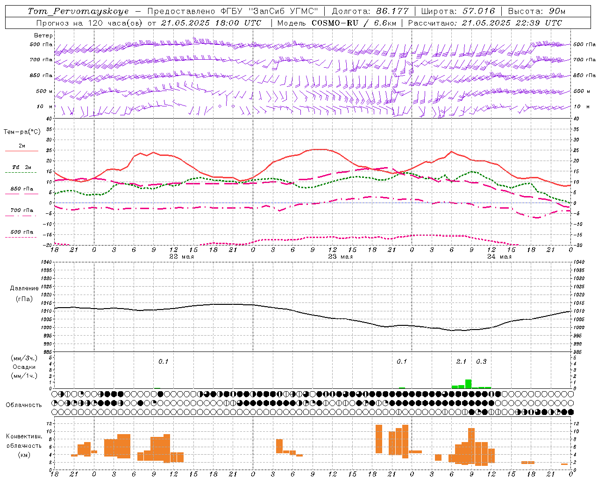Click the 2.1 precipitation amount value
The image size is (598, 478).
[x=461, y=361]
